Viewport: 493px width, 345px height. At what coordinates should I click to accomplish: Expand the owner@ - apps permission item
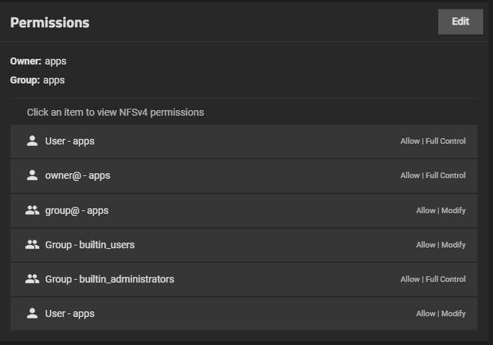244,176
